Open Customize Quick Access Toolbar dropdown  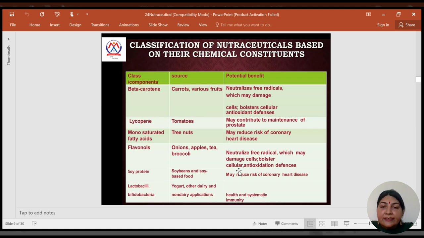tap(87, 14)
